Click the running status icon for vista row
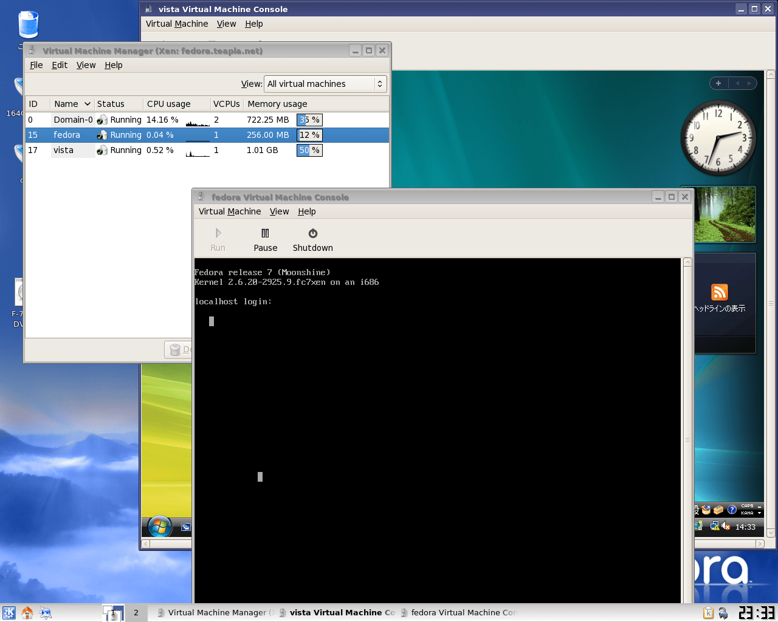Screen dimensions: 778x622 (x=102, y=150)
